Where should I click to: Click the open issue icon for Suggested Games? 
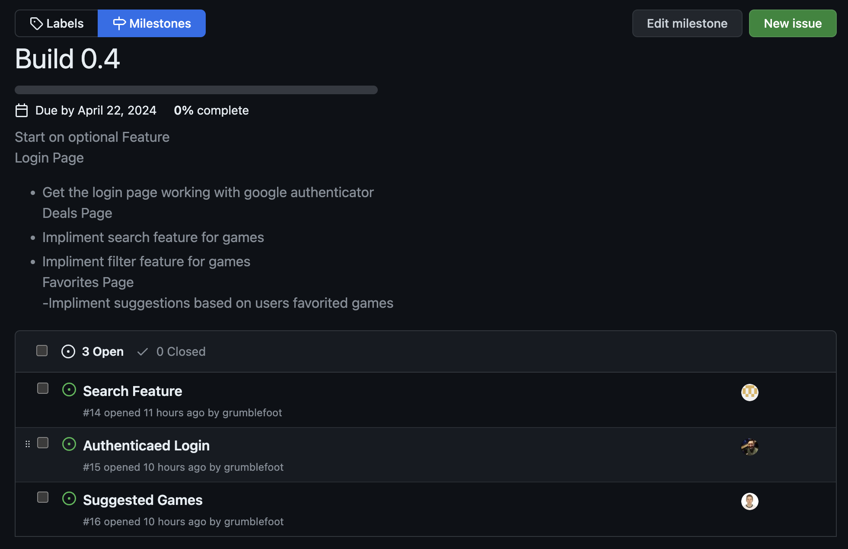[x=69, y=499]
